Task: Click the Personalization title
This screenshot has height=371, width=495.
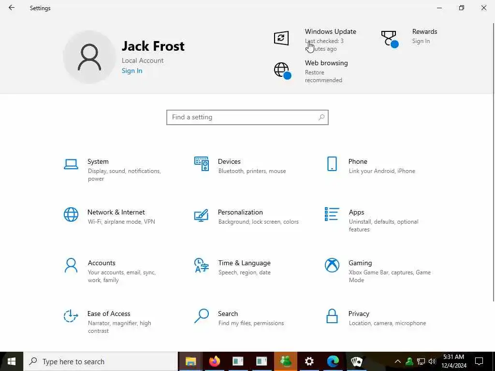Action: 240,212
